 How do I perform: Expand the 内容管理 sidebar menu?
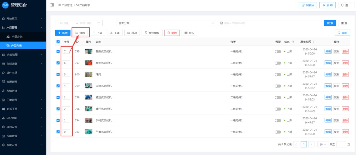(23, 55)
